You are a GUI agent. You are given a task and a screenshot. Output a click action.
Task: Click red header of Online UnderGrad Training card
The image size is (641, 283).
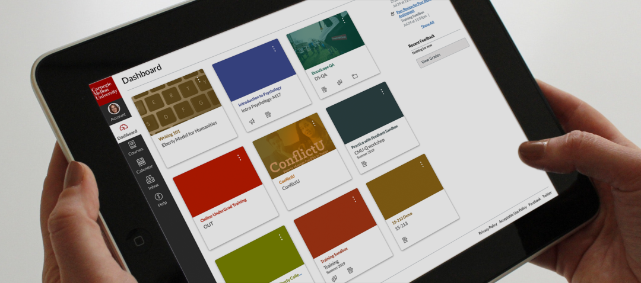click(217, 182)
